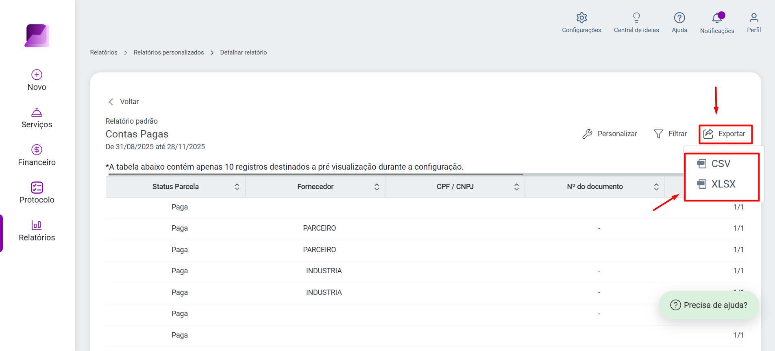
Task: Open Perfil user icon
Action: tap(754, 17)
